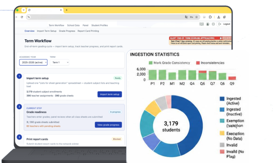The image size is (273, 163).
Task: Bookmark the page with the star icon
Action: [x=196, y=17]
